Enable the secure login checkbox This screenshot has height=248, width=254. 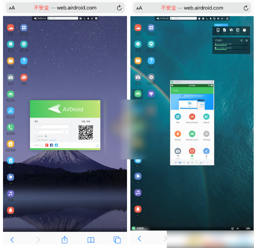pos(35,136)
